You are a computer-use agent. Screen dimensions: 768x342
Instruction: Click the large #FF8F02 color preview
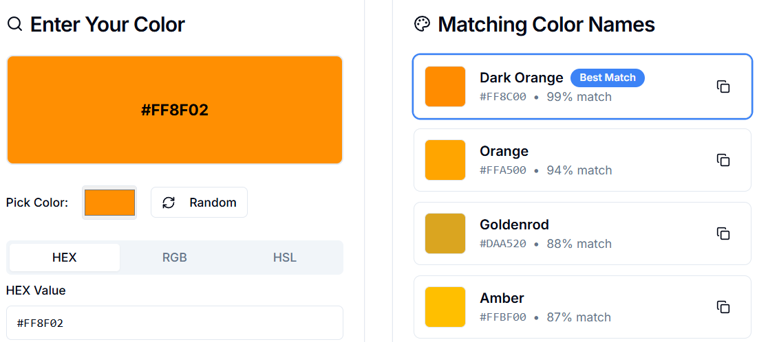click(x=175, y=110)
